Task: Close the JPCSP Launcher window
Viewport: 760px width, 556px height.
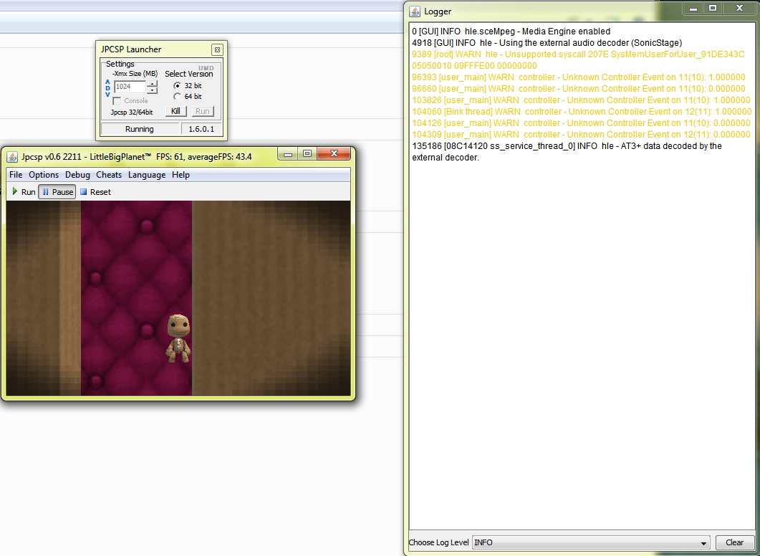Action: pos(217,49)
